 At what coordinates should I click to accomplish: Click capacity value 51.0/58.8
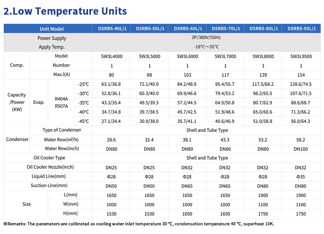[263, 121]
